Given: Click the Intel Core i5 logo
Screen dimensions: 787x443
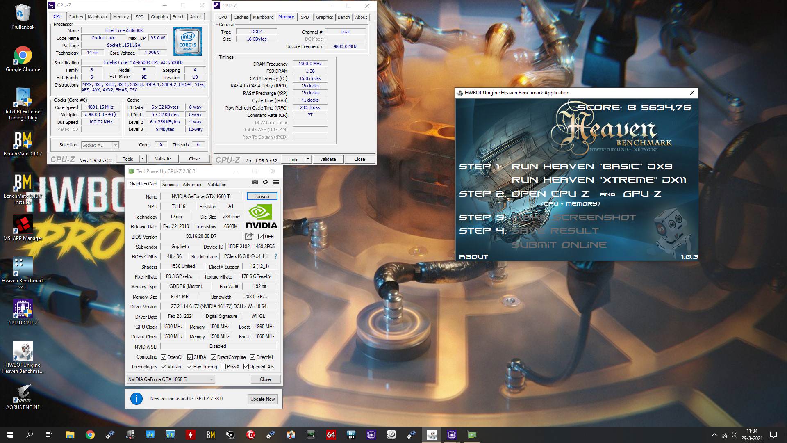Looking at the screenshot, I should click(x=188, y=41).
